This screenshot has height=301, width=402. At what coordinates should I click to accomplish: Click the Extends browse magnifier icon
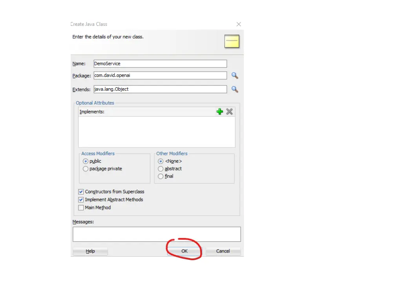point(235,89)
